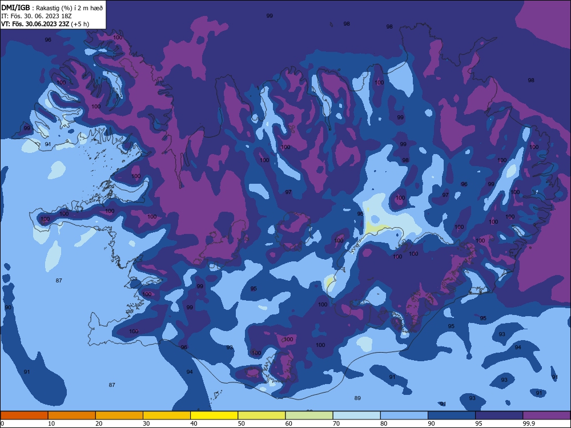Click the 'IT: Fös. 30. 06. 2023 18Z' line

[37, 16]
